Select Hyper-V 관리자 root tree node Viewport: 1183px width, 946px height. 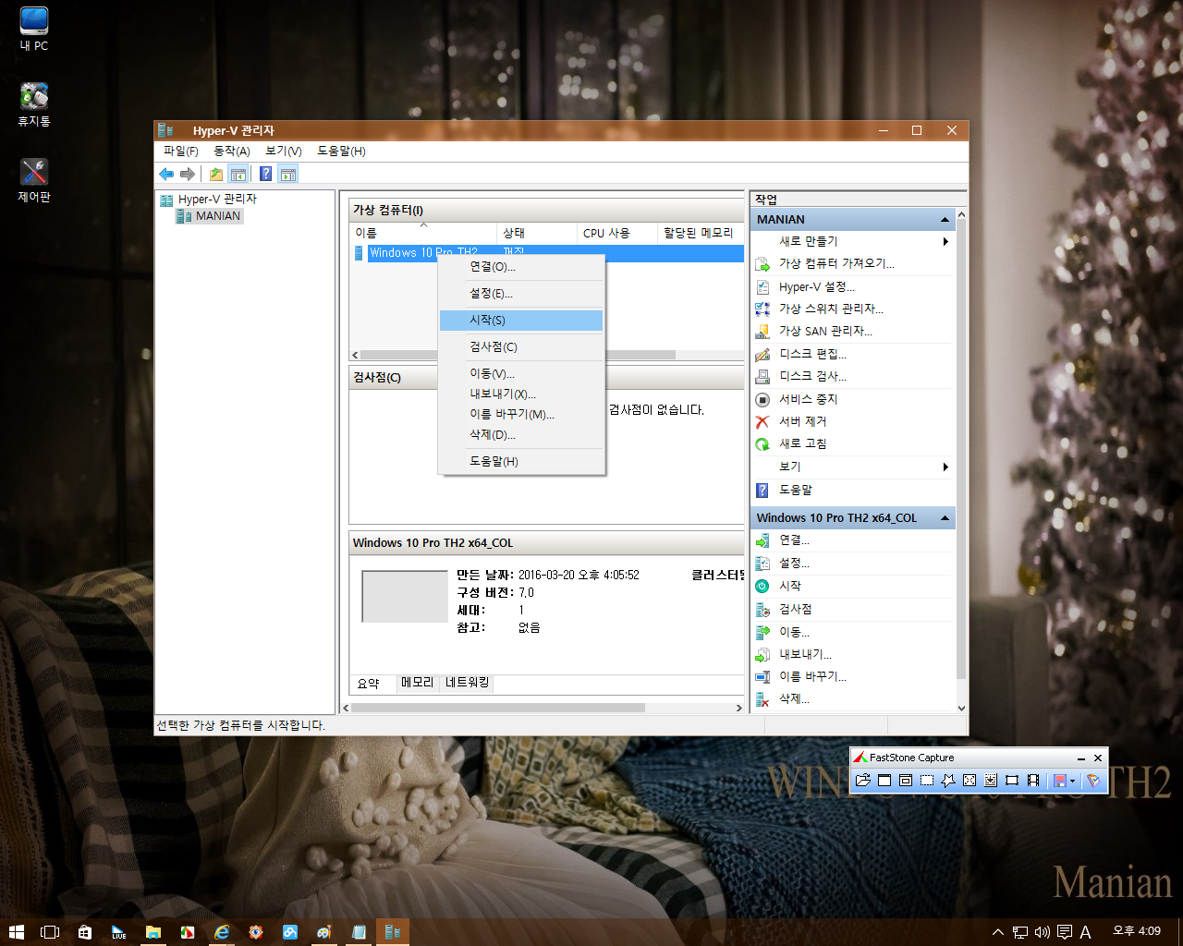(x=217, y=200)
